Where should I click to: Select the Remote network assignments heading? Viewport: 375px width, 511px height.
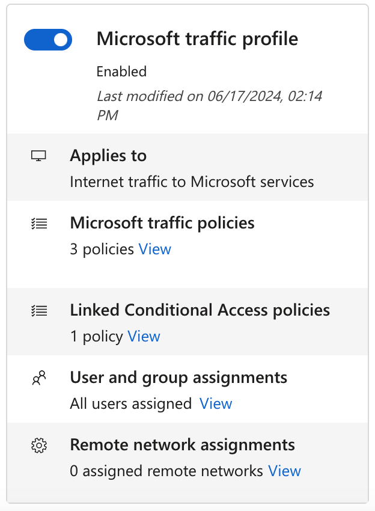click(182, 445)
